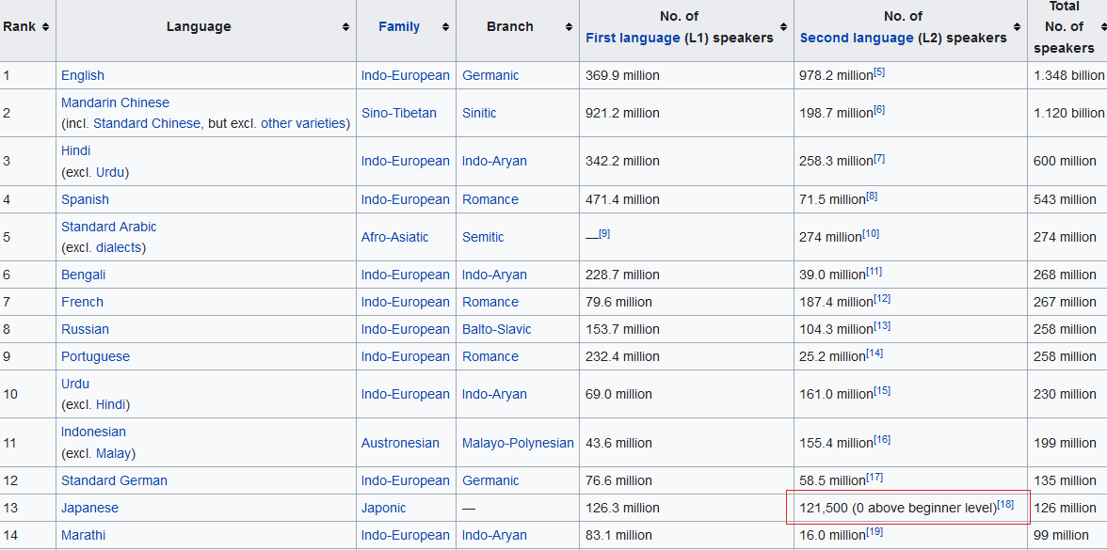Screen dimensions: 1107x550
Task: Select the 921.2 million cell for Mandarin
Action: point(686,113)
